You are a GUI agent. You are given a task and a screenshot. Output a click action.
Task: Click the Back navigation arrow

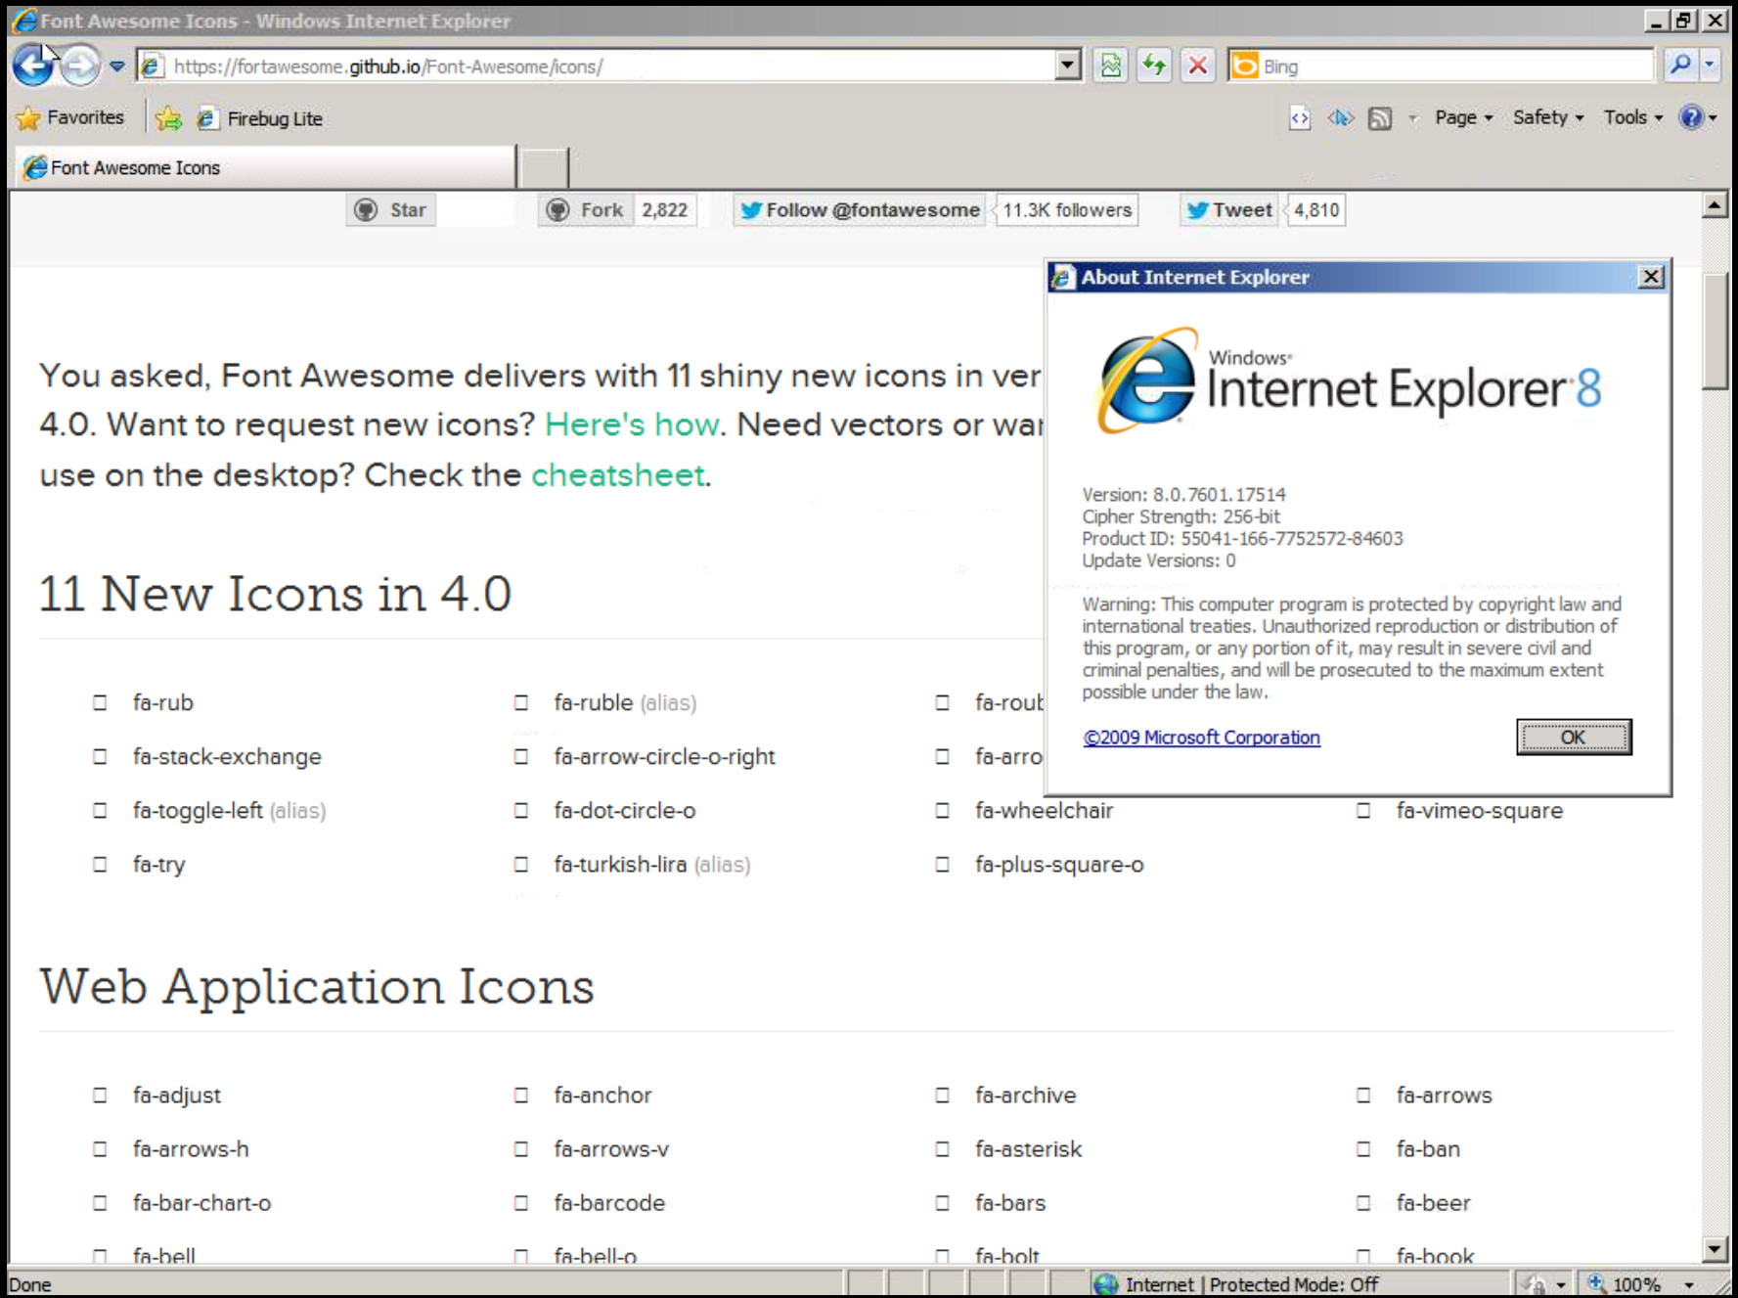[x=32, y=66]
